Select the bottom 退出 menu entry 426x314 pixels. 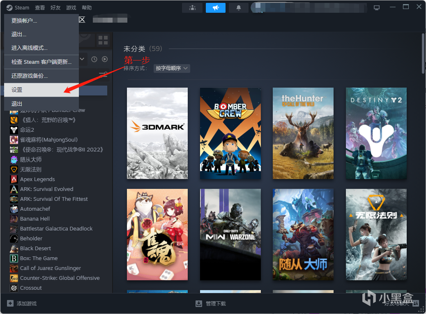[41, 104]
